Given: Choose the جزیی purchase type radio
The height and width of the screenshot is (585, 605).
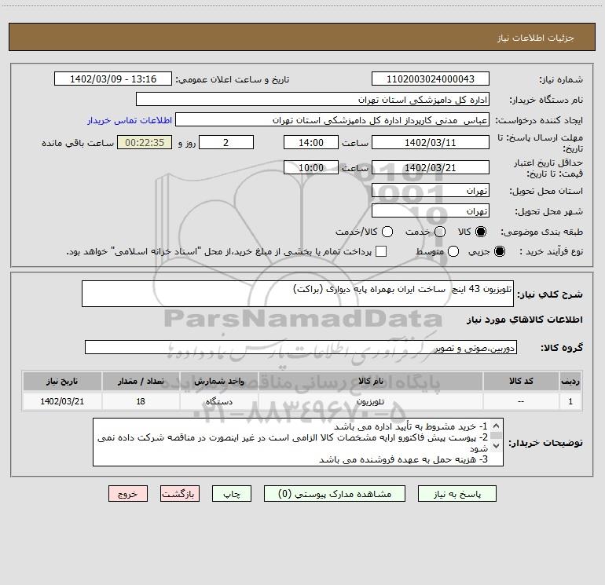Looking at the screenshot, I should click(x=500, y=251).
